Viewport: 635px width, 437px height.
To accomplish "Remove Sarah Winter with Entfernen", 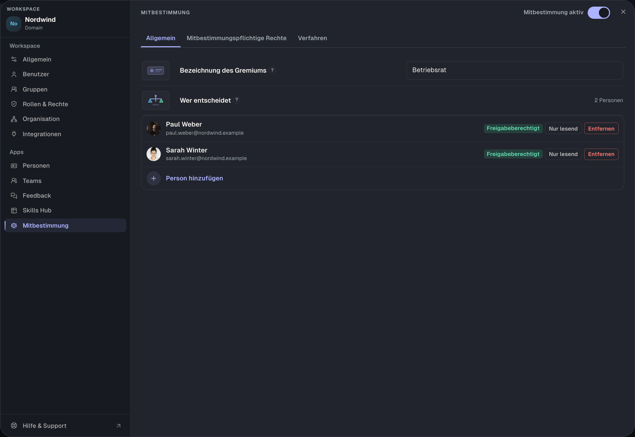I will [601, 154].
